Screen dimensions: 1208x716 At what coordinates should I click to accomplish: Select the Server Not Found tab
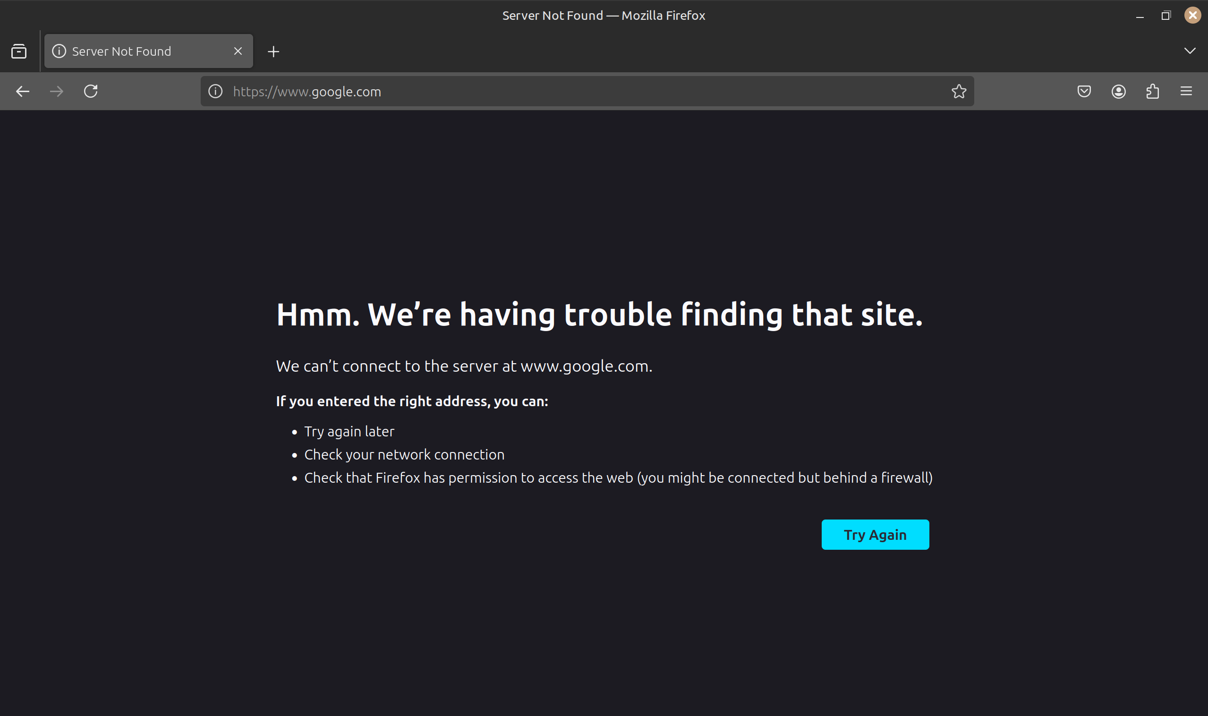[x=149, y=51]
